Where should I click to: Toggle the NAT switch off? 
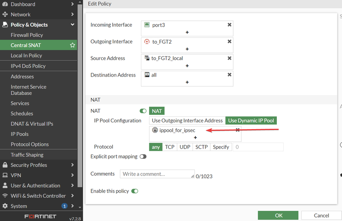(143, 111)
